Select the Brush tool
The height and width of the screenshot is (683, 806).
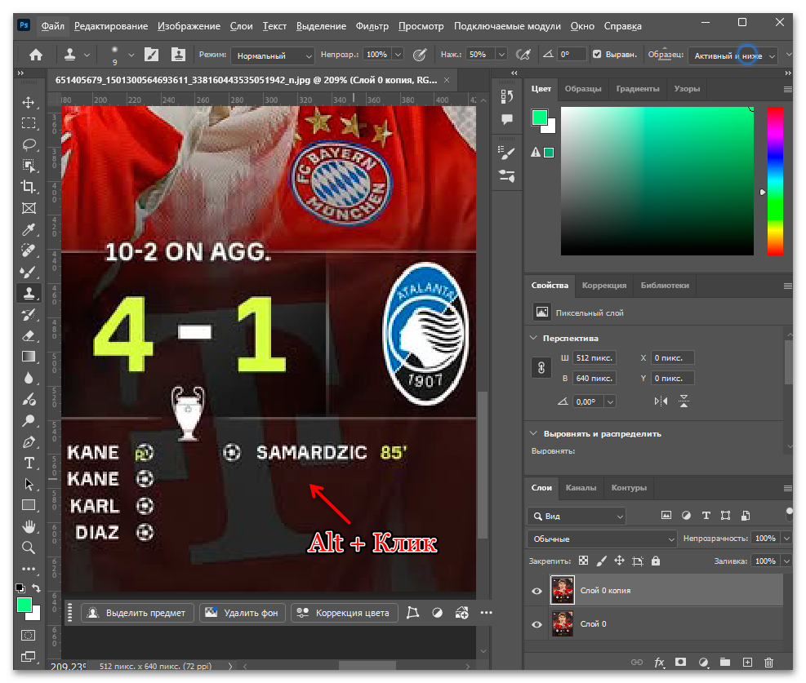coord(29,272)
